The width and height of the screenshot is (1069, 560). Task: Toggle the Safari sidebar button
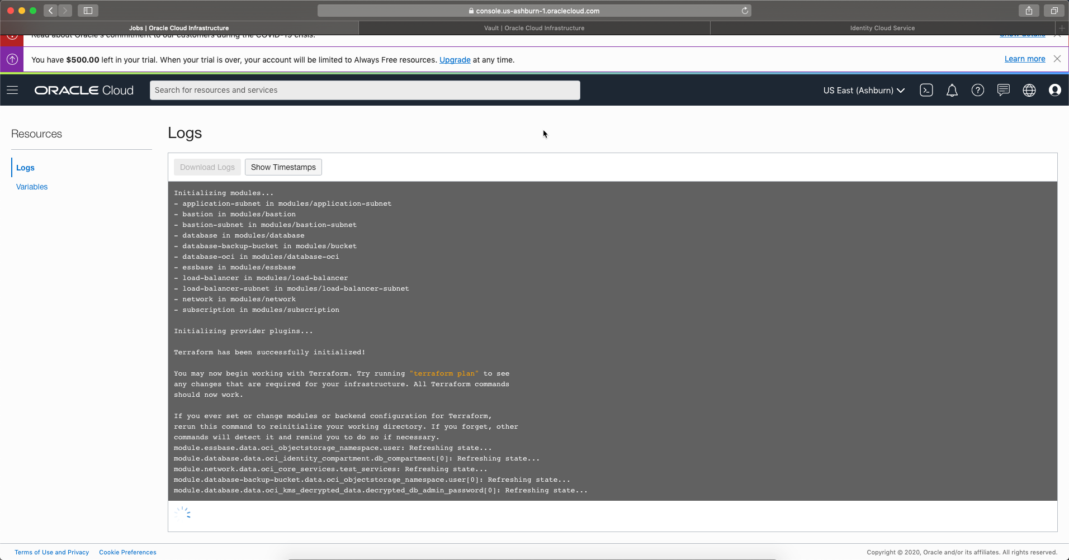pos(88,11)
